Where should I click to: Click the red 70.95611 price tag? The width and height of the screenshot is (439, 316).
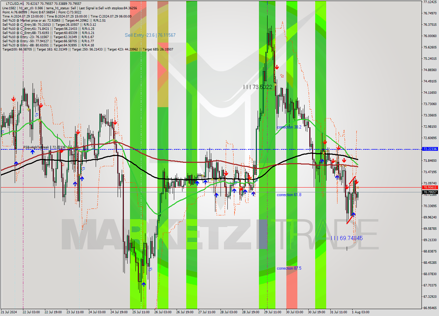point(430,188)
